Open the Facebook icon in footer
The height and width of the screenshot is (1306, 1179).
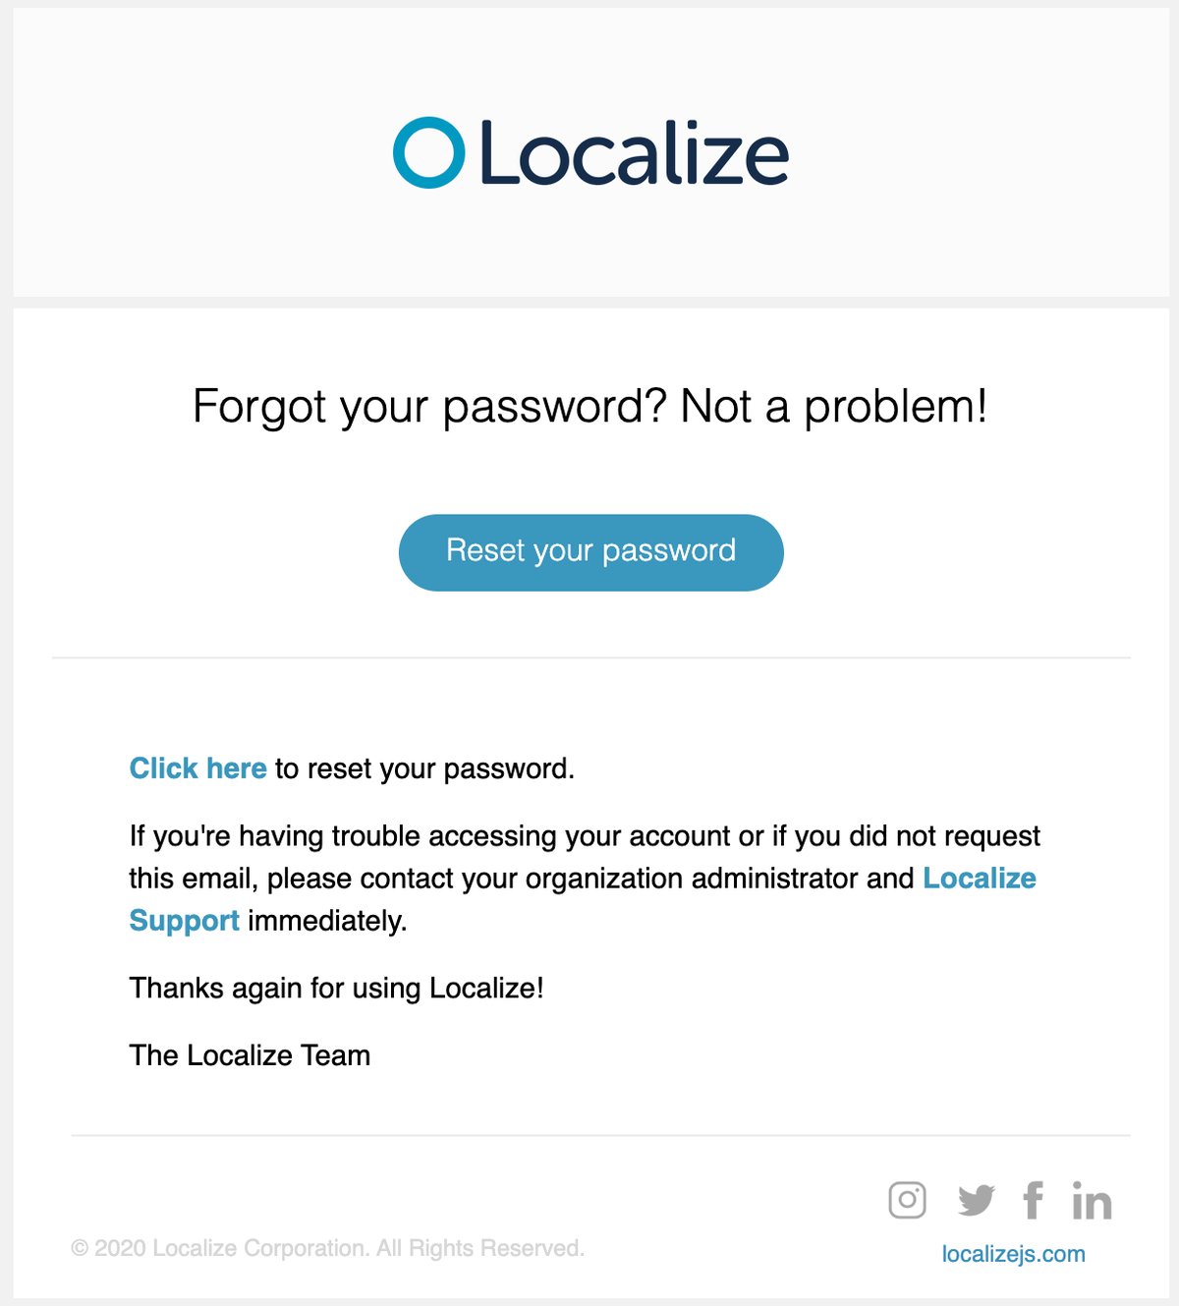point(1033,1200)
